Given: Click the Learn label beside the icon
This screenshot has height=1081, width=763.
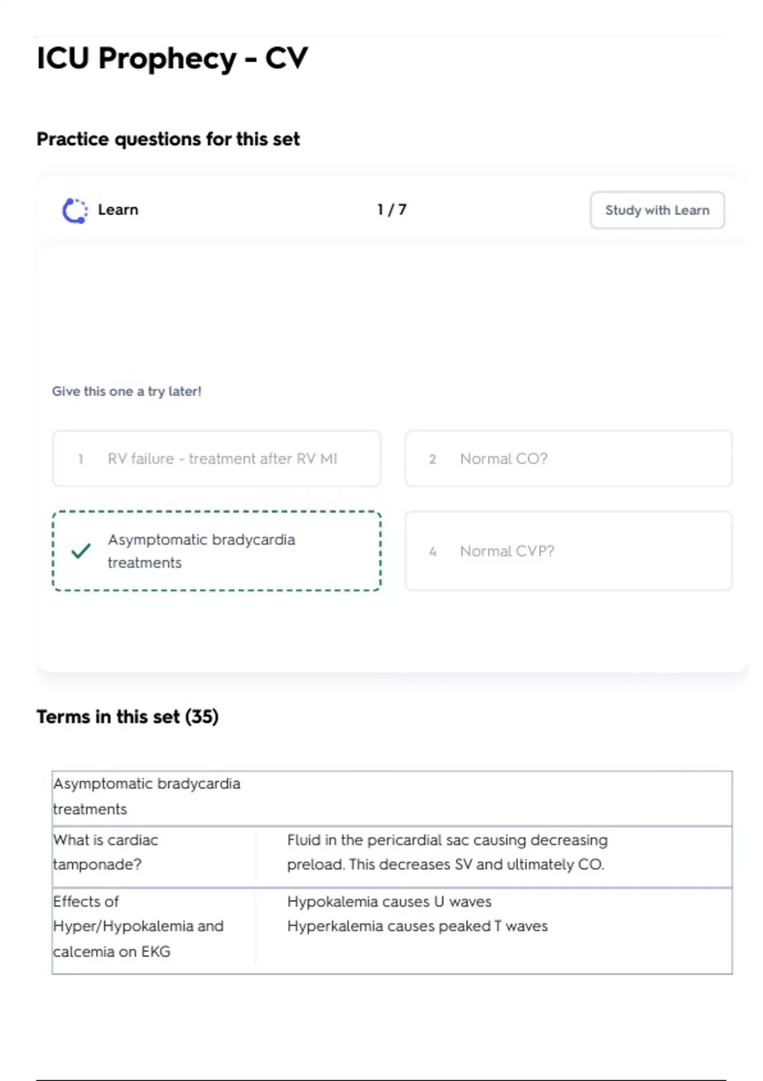Looking at the screenshot, I should [x=118, y=210].
